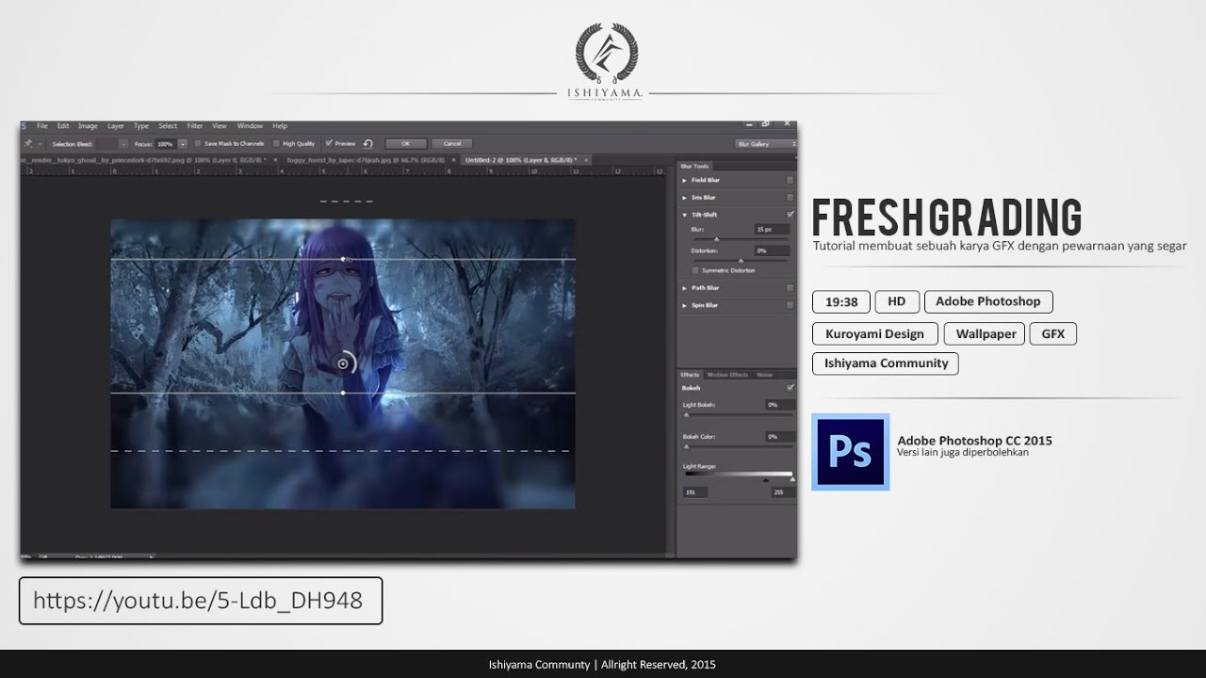
Task: Check the Symmetric Distortion option
Action: (x=695, y=270)
